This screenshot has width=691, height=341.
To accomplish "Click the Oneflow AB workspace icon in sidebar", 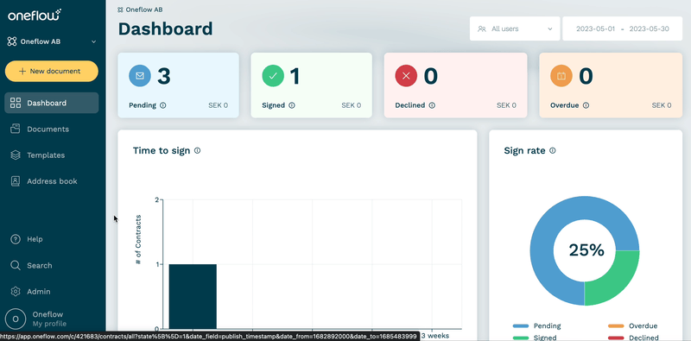I will pos(12,41).
